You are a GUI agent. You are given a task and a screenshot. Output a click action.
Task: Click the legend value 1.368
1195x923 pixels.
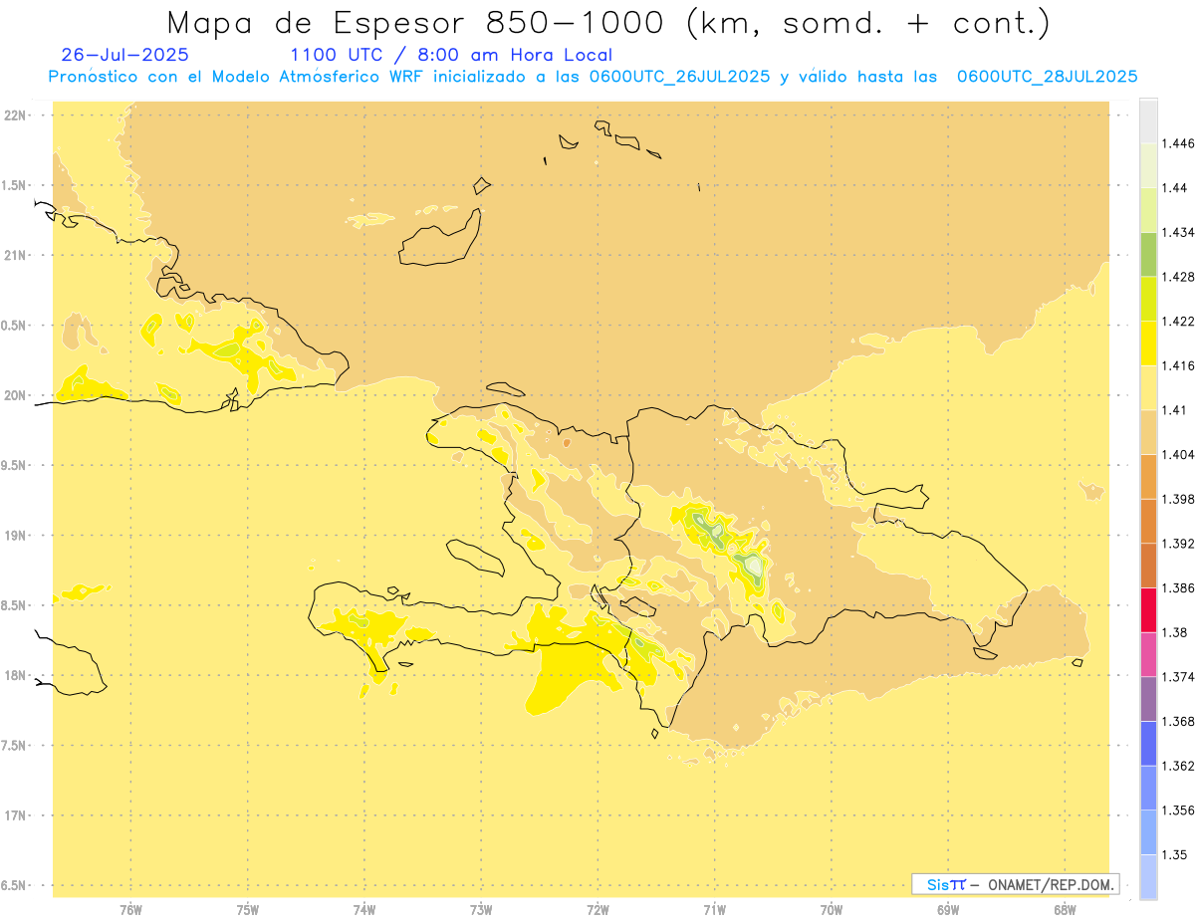pyautogui.click(x=1180, y=721)
